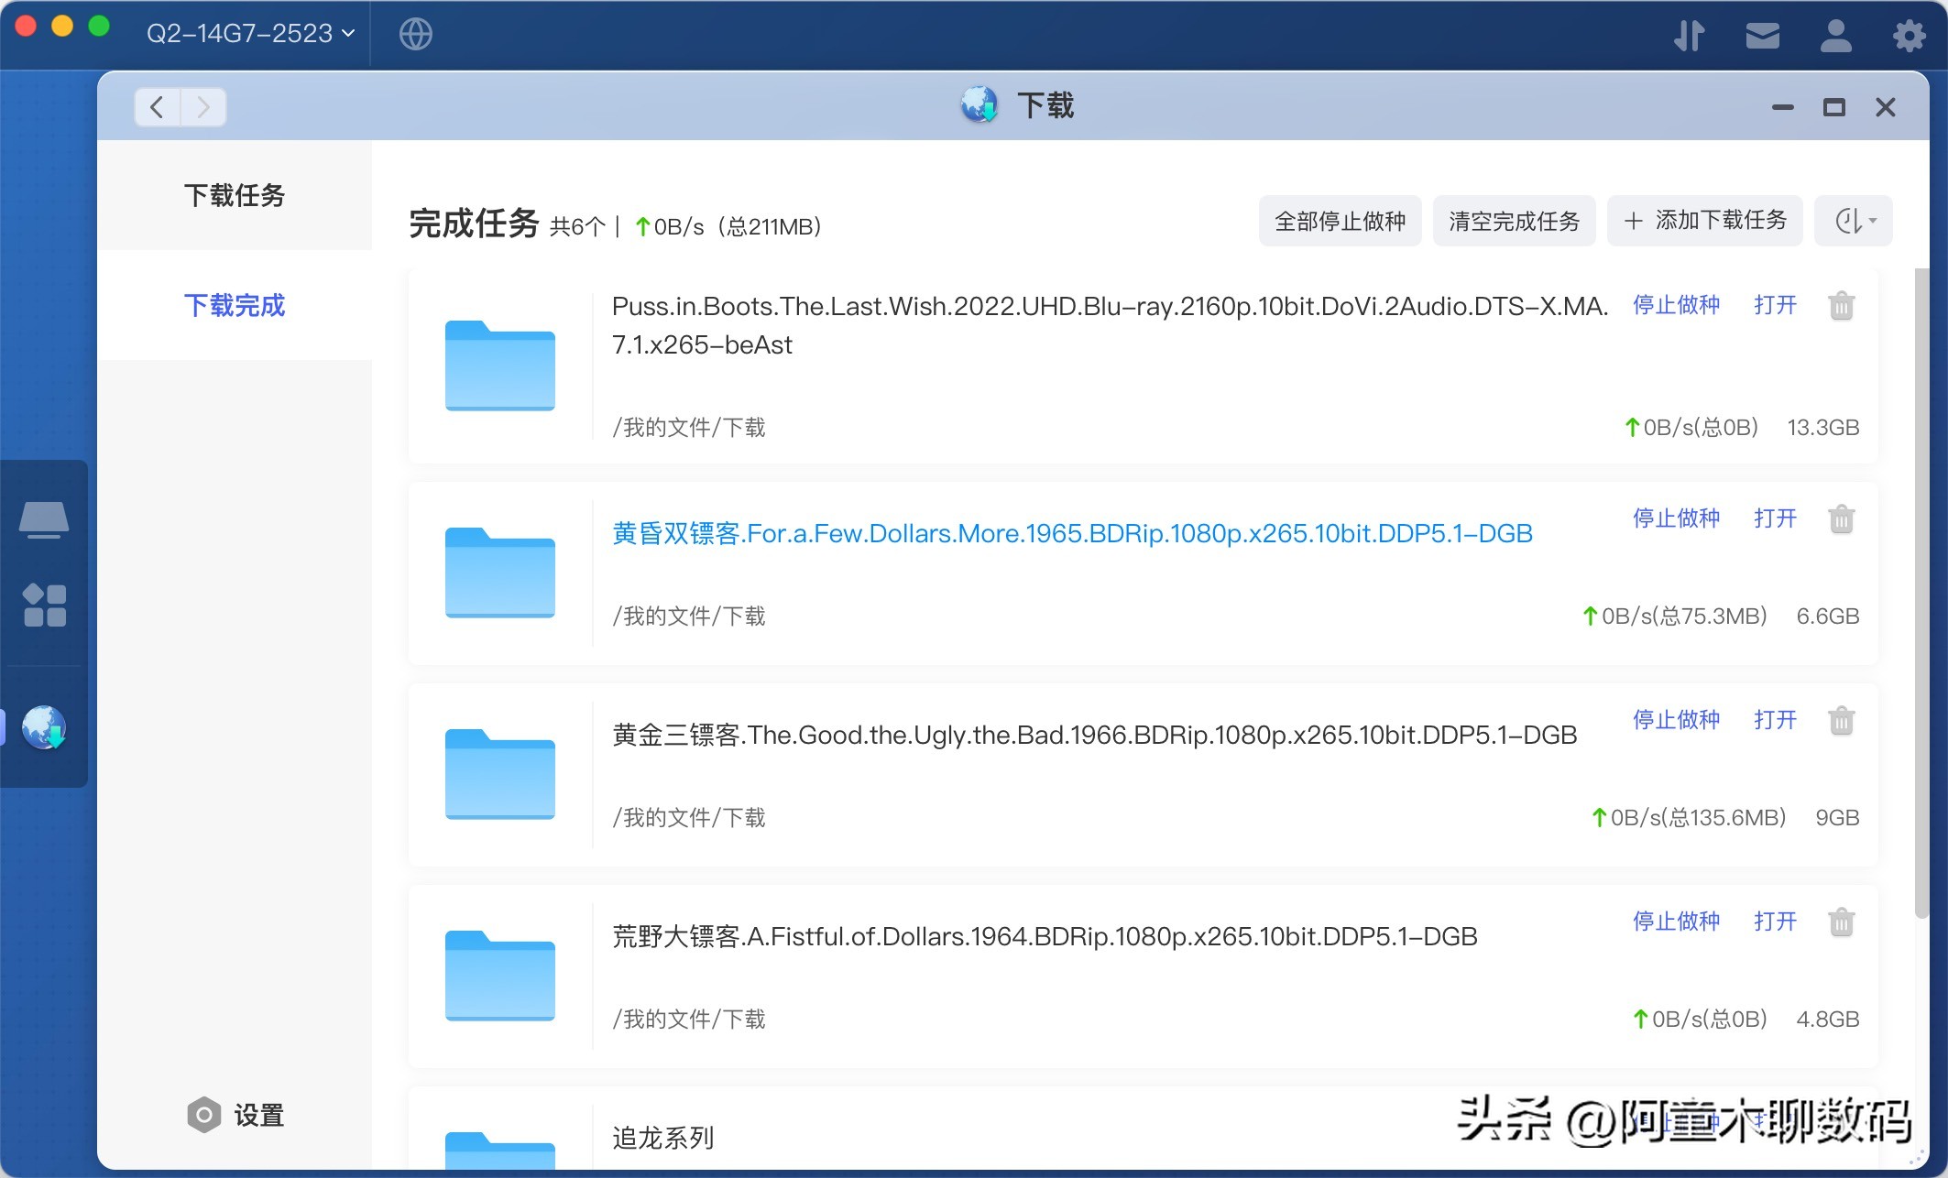Open the mail messages icon

[x=1762, y=36]
